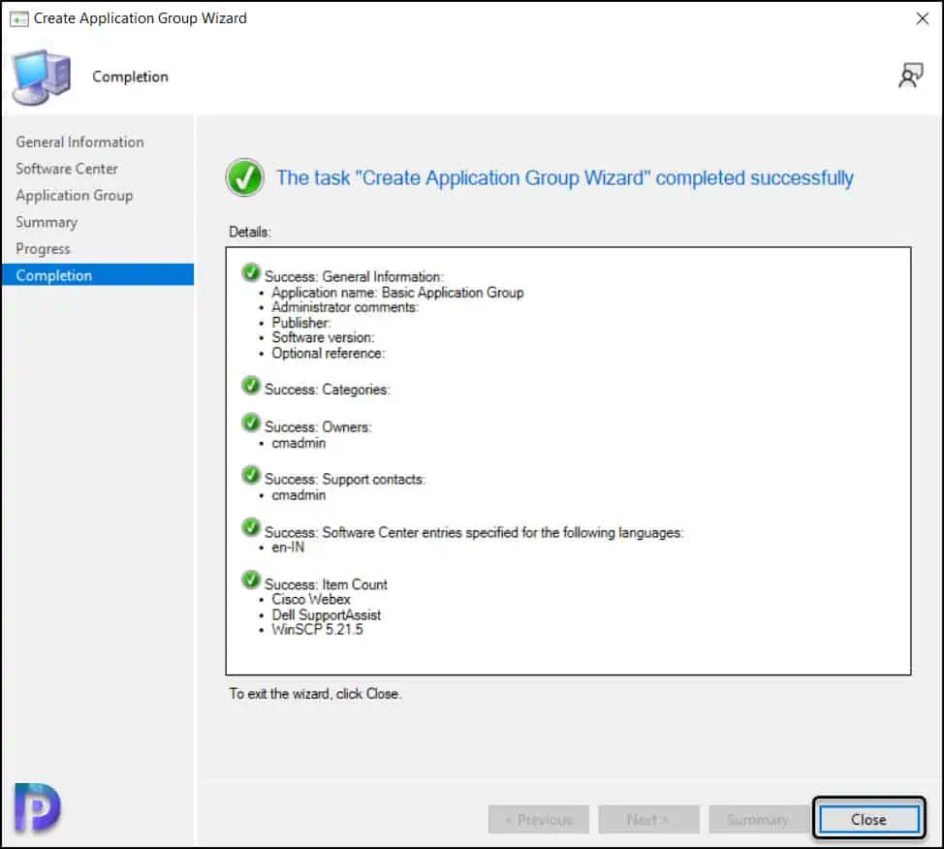Click 'Success: Owners:' heading text

(x=318, y=426)
